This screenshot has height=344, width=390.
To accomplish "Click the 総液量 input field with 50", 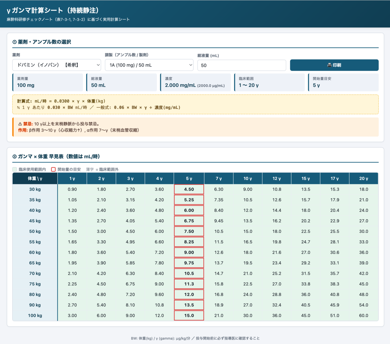I will point(242,65).
